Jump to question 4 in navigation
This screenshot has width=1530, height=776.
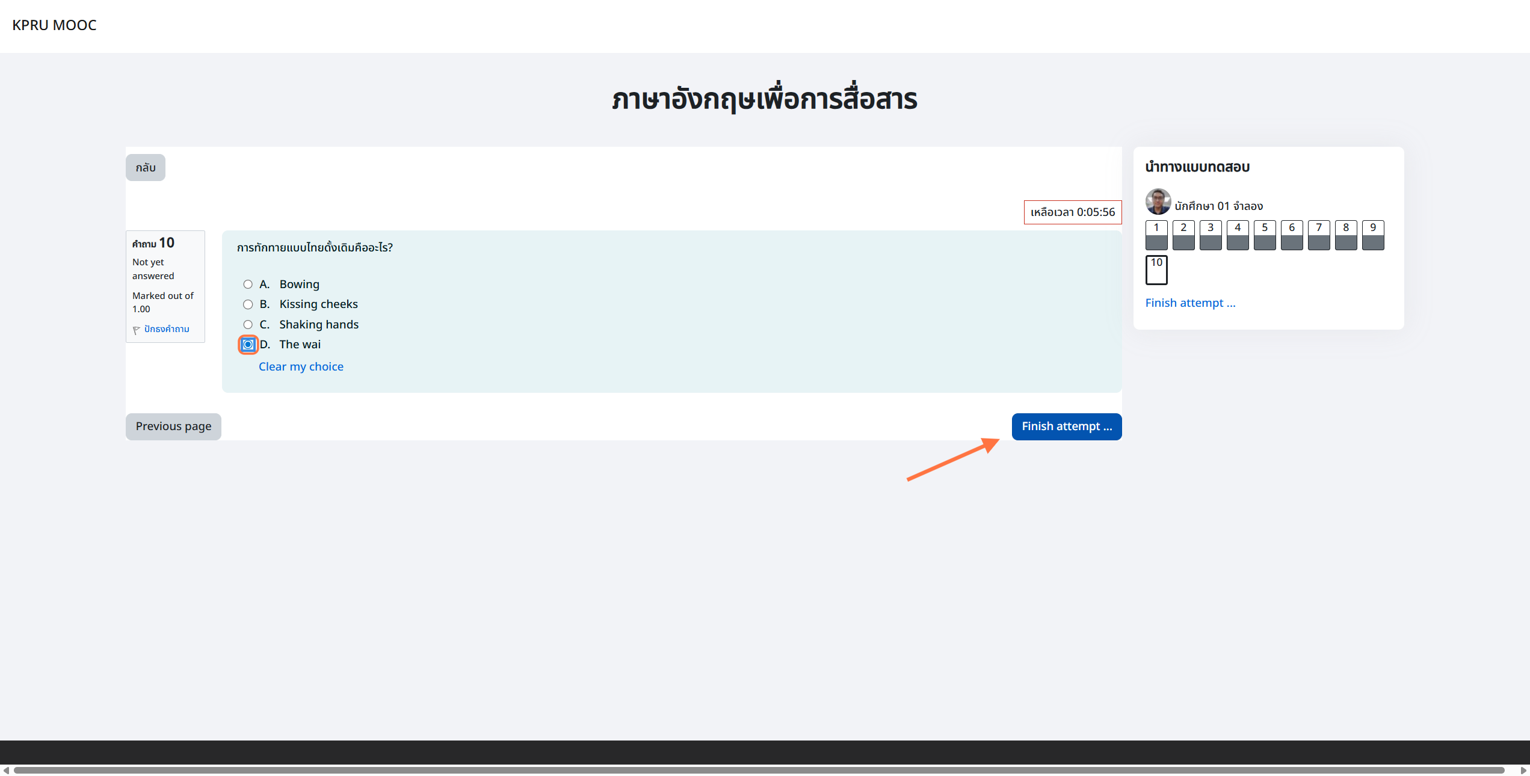click(1238, 235)
